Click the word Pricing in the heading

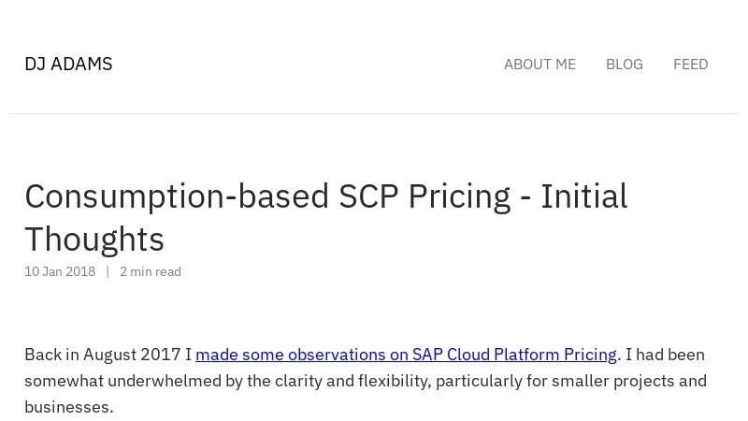click(x=458, y=196)
